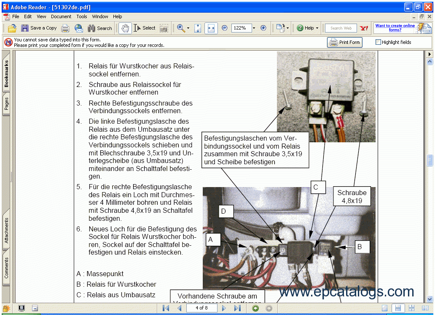Select the Hand tool

point(125,28)
